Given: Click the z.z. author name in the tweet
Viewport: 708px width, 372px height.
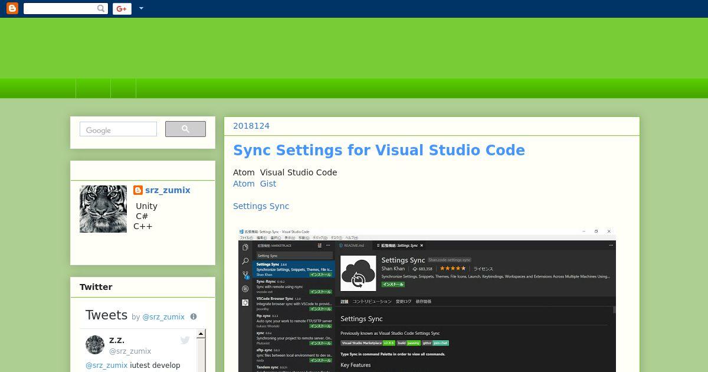Looking at the screenshot, I should 117,340.
